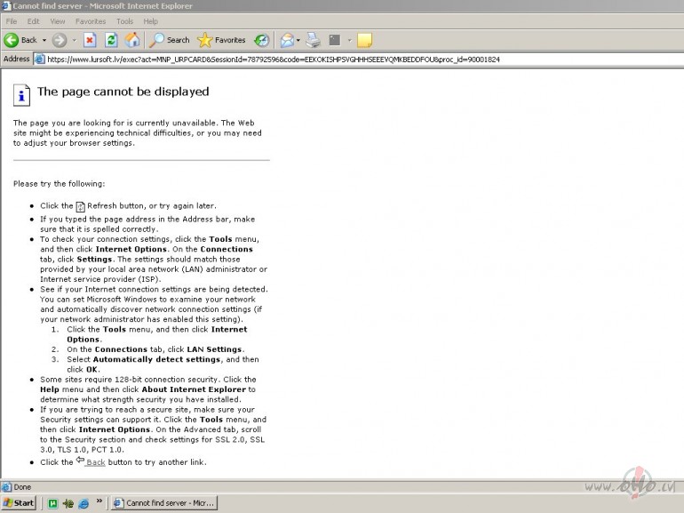
Task: Click 'Cannot find server' taskbar button
Action: coord(164,503)
